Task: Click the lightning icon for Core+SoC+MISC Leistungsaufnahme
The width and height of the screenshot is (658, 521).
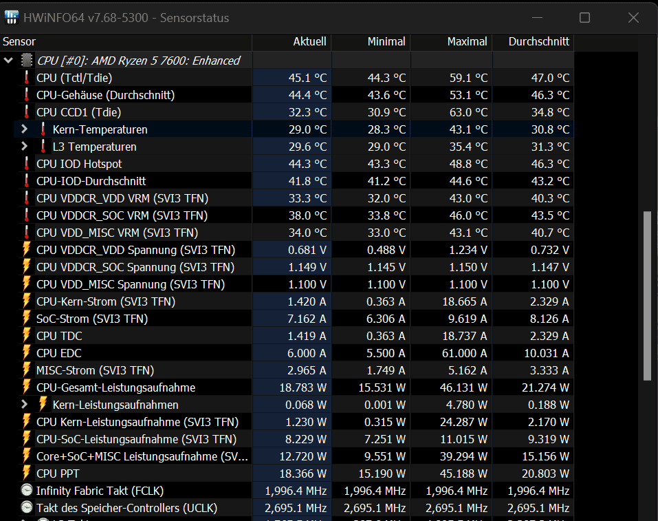Action: (x=27, y=456)
